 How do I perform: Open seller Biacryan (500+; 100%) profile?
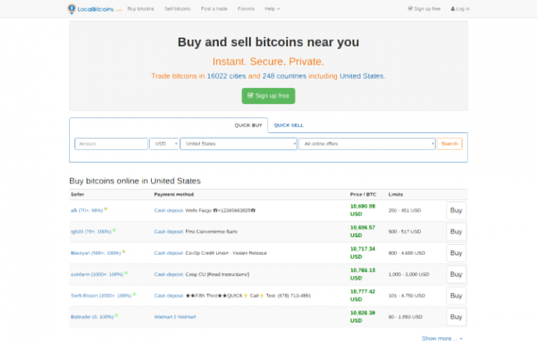click(x=96, y=253)
